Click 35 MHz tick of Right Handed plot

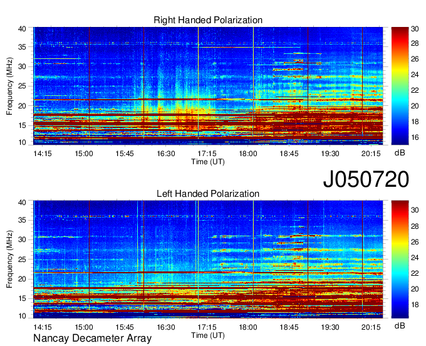(x=22, y=47)
